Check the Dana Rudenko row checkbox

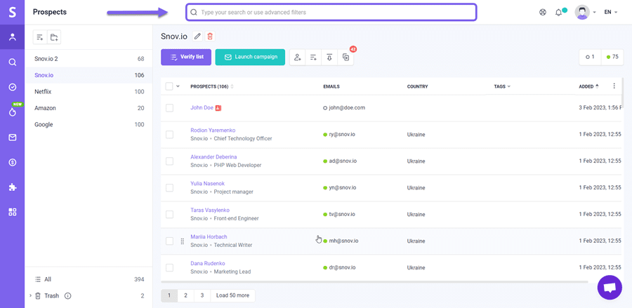169,267
